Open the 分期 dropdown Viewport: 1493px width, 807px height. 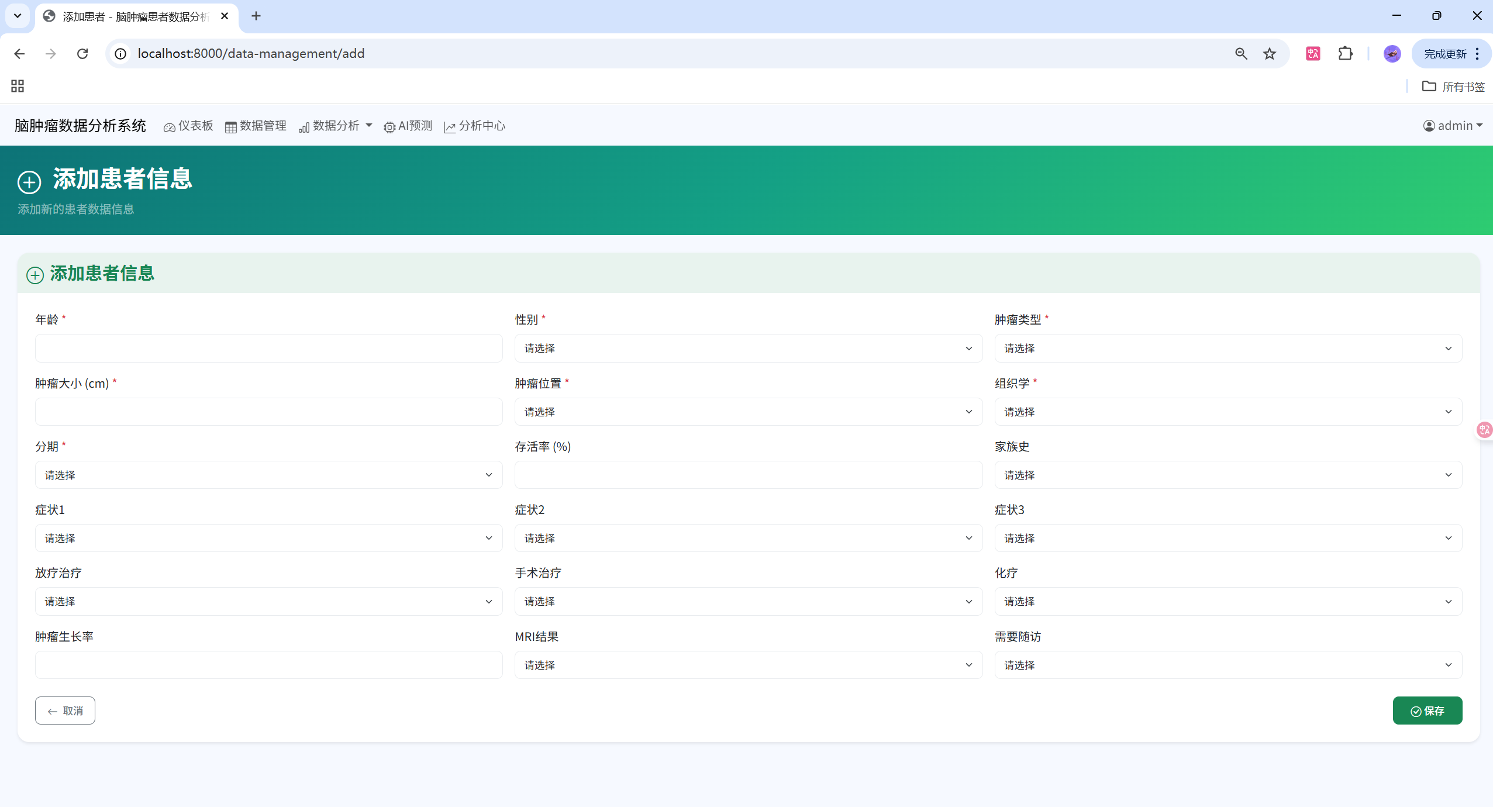pos(269,475)
